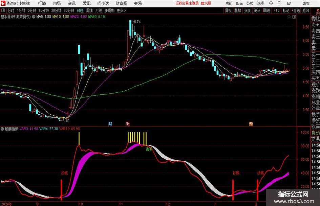Open the 选项 menu
The image size is (320, 206).
click(260, 3)
